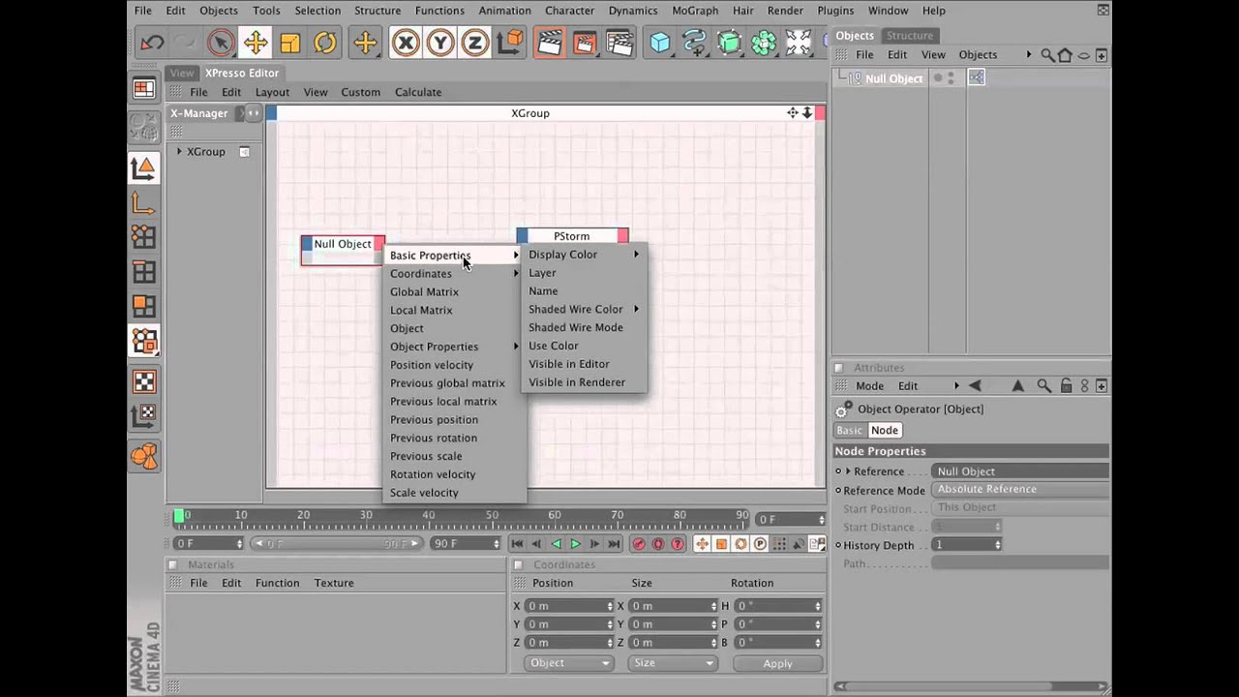
Task: Open the deformer objects icon
Action: [x=800, y=43]
